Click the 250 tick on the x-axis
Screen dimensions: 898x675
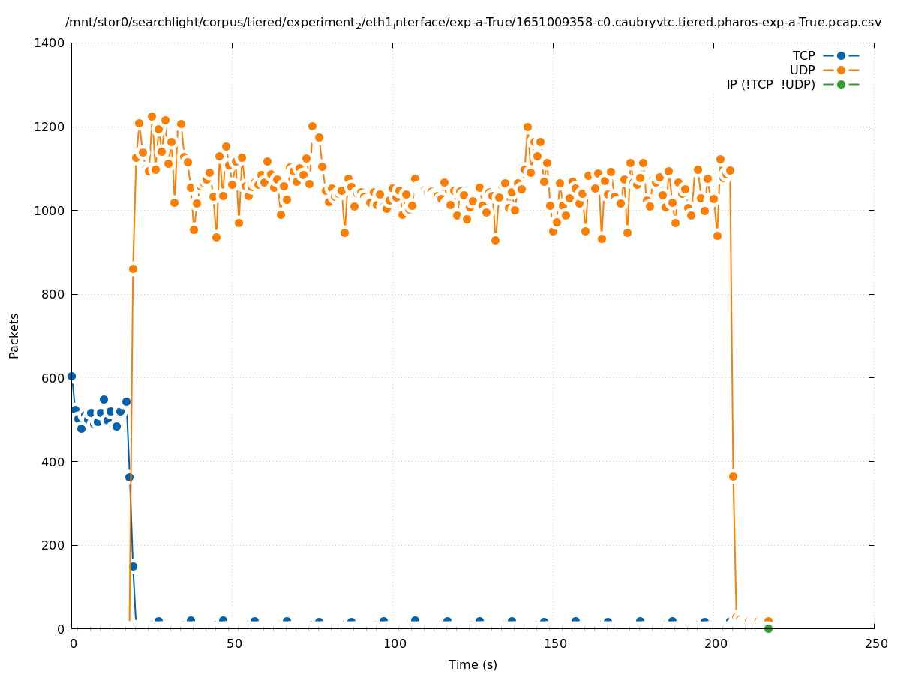click(875, 644)
